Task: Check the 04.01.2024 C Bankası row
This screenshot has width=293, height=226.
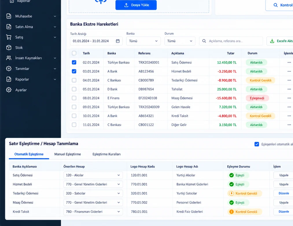Action: coord(74,80)
